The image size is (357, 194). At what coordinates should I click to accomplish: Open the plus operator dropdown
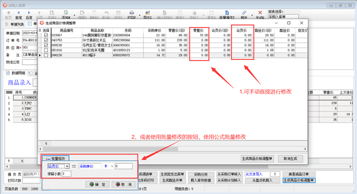(112, 166)
